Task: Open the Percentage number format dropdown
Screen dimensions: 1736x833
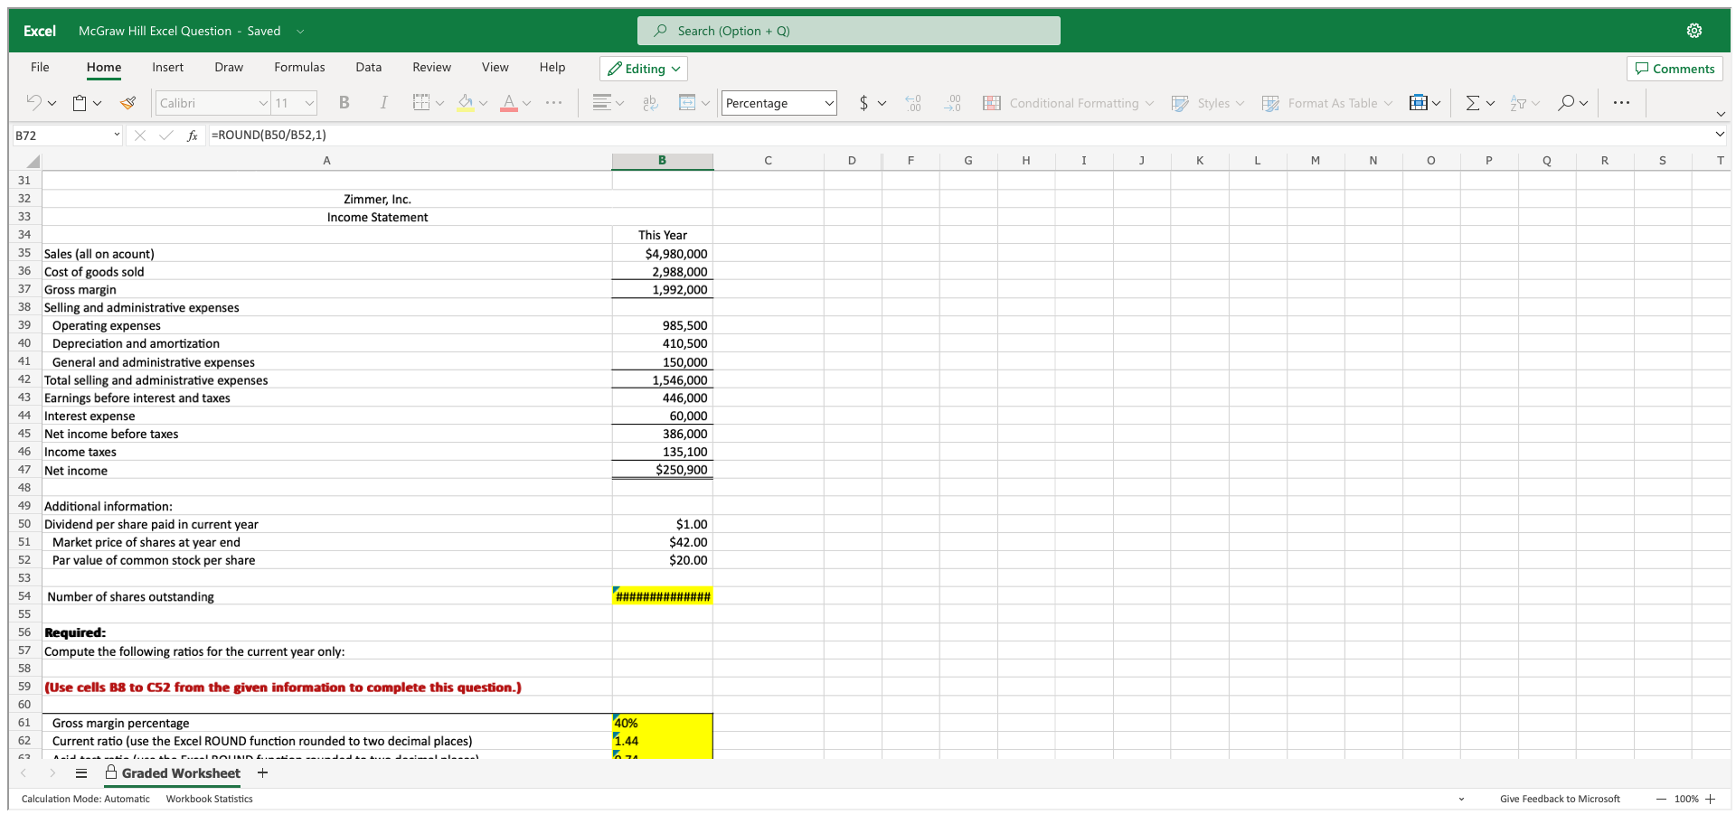Action: [778, 103]
